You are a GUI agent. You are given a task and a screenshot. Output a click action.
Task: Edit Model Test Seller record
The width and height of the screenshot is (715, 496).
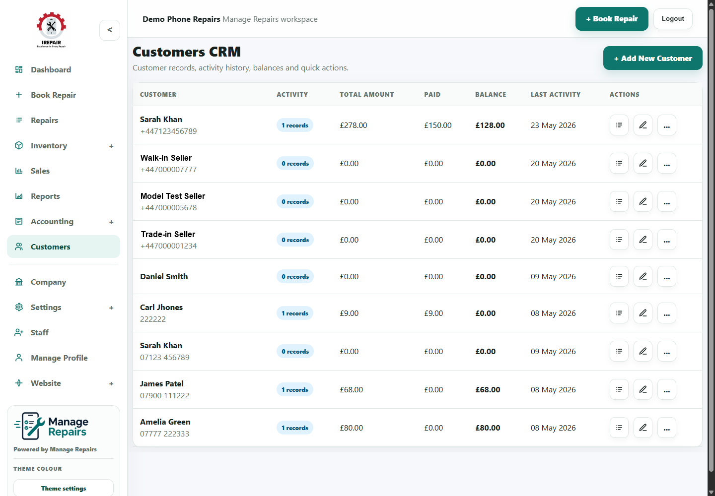[x=643, y=201]
